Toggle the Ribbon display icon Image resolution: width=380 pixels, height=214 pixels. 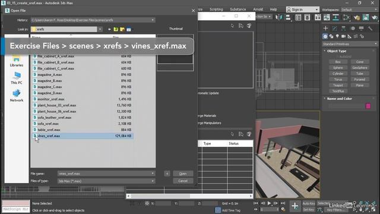pos(318,17)
